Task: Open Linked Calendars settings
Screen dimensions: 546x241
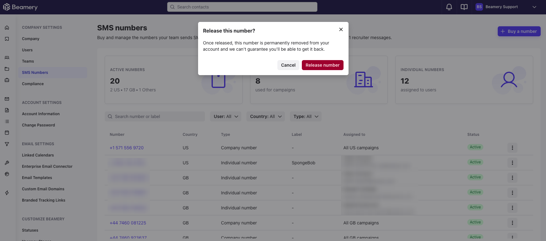Action: [x=38, y=155]
